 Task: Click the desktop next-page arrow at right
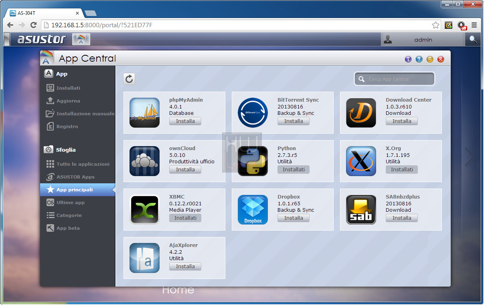(470, 157)
